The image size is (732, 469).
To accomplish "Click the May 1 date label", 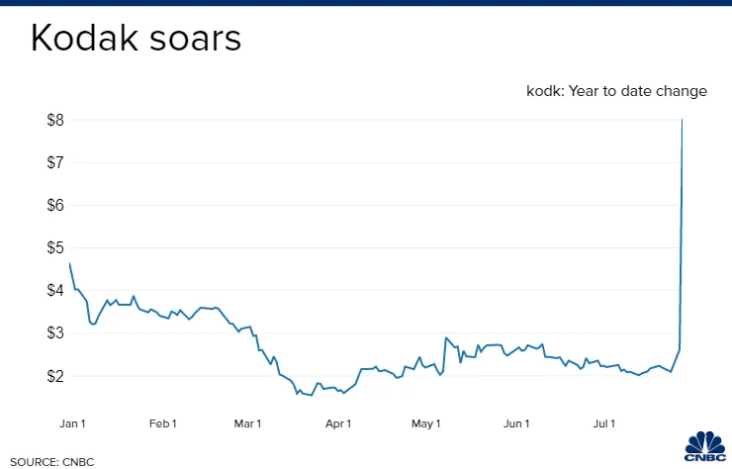I will coord(425,423).
